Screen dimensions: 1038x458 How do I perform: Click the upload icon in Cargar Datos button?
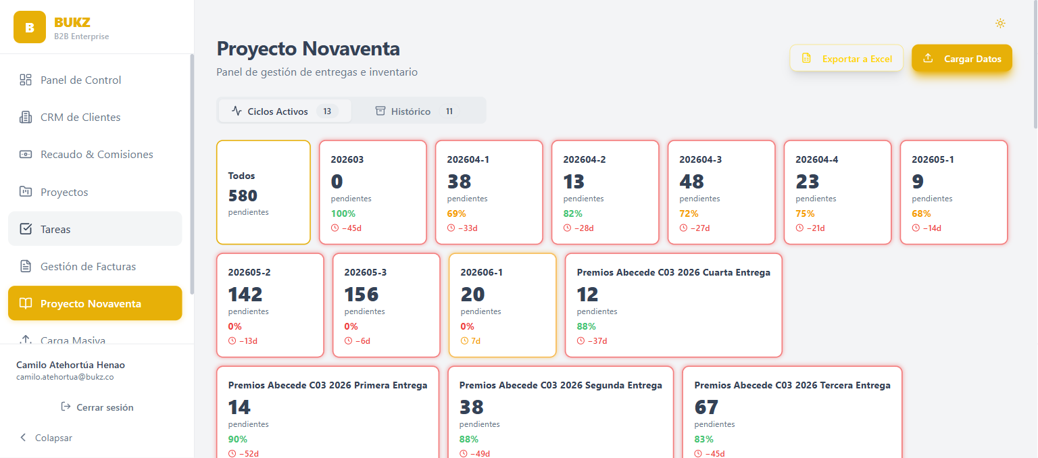(928, 58)
